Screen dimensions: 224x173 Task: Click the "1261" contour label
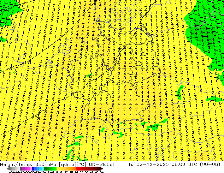tap(5, 11)
